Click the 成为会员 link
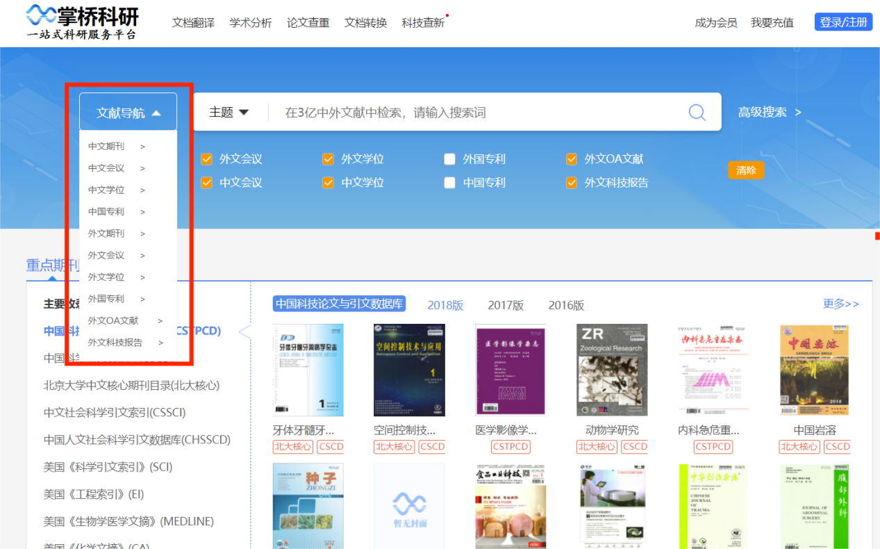The width and height of the screenshot is (880, 549). [x=716, y=23]
